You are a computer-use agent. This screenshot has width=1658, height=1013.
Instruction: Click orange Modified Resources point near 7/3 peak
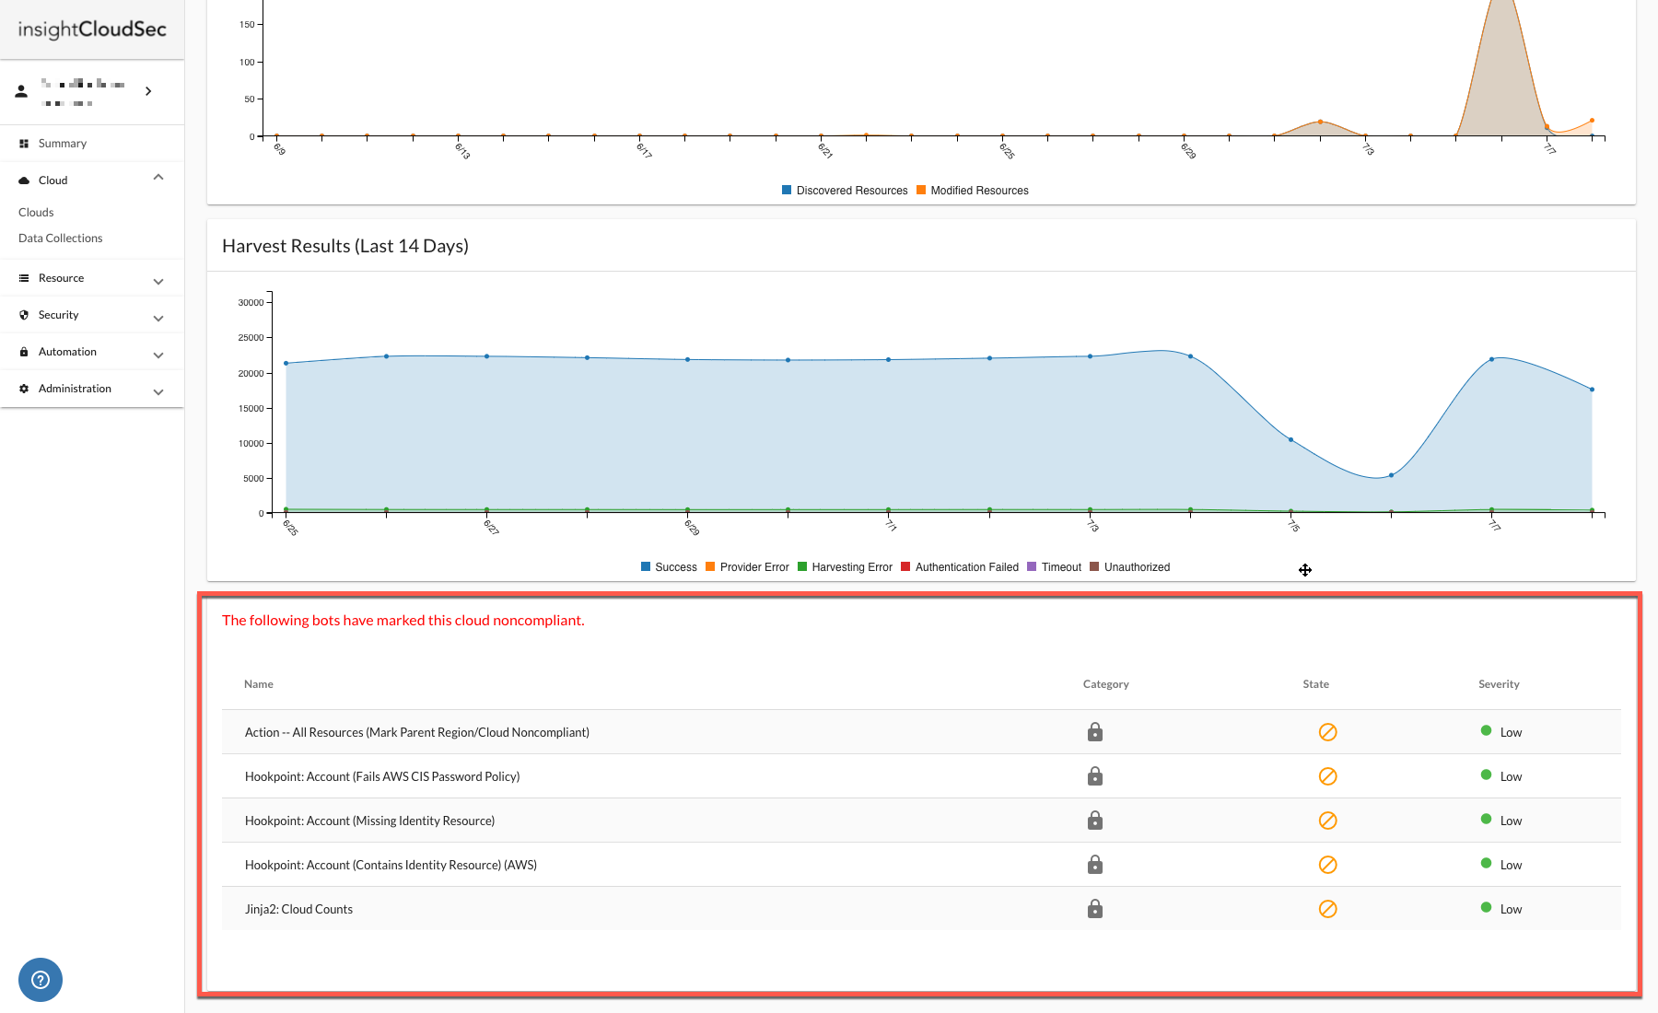coord(1320,122)
